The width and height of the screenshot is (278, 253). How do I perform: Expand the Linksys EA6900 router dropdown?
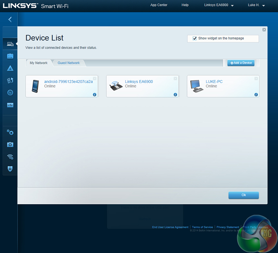coord(219,5)
